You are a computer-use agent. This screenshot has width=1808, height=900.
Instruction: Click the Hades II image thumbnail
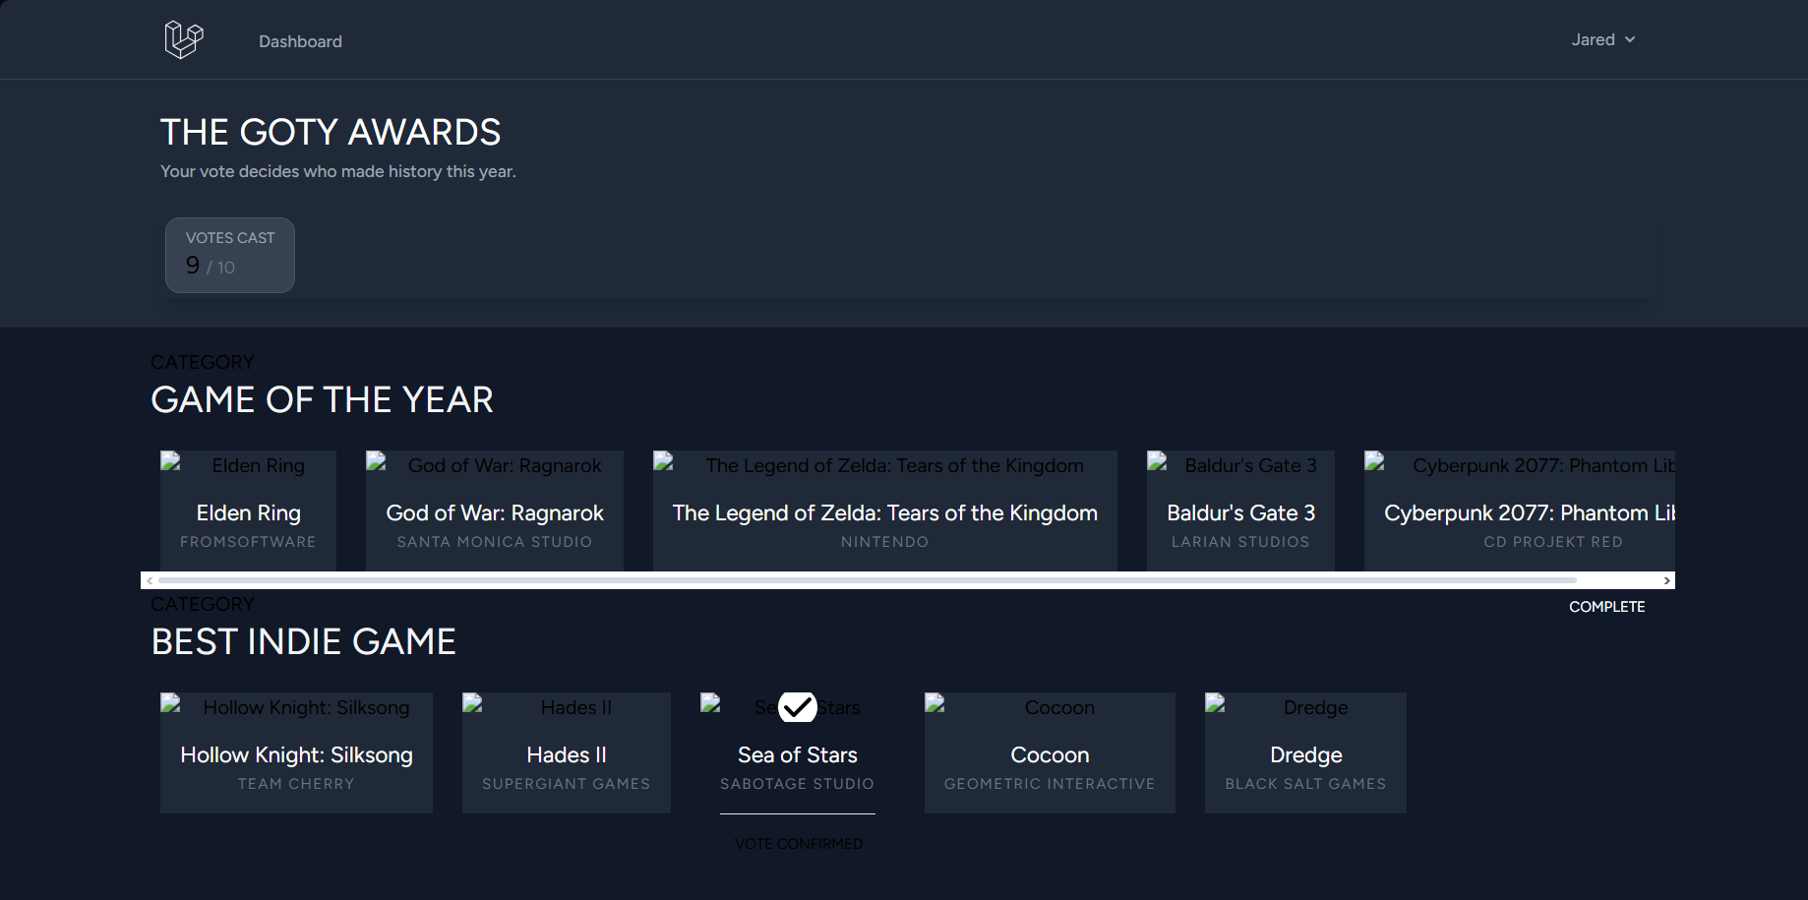pos(567,707)
